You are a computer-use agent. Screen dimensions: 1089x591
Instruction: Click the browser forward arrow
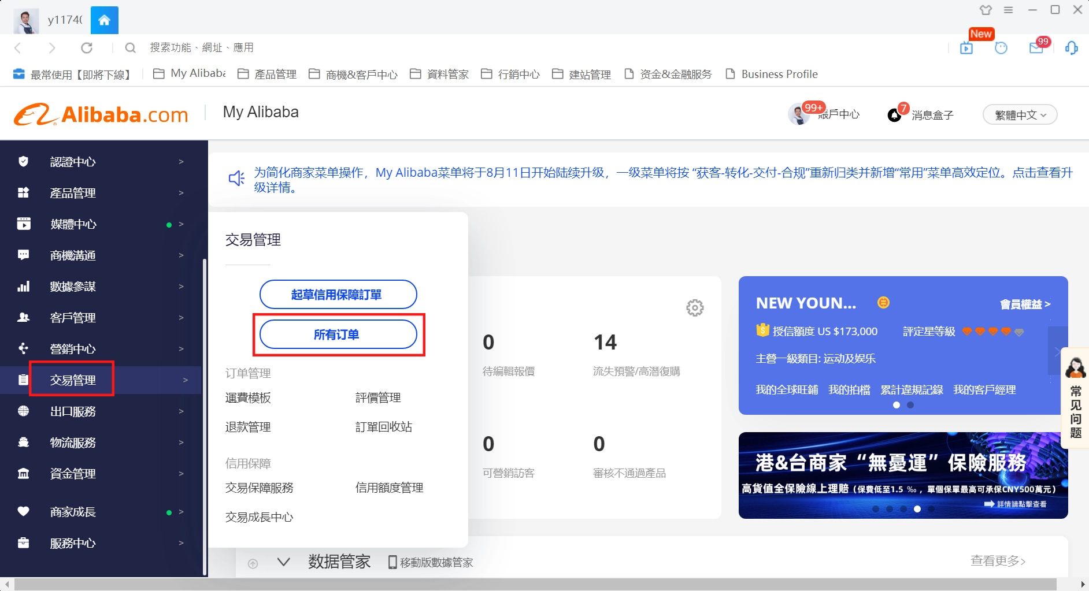click(52, 48)
